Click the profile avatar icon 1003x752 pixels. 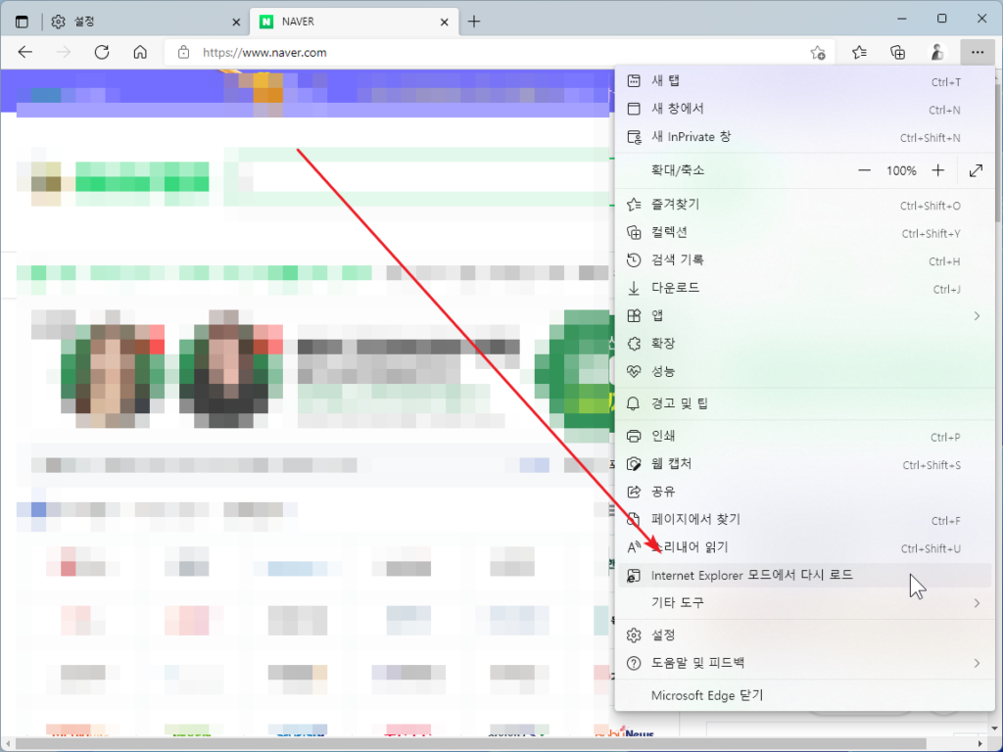[x=936, y=53]
